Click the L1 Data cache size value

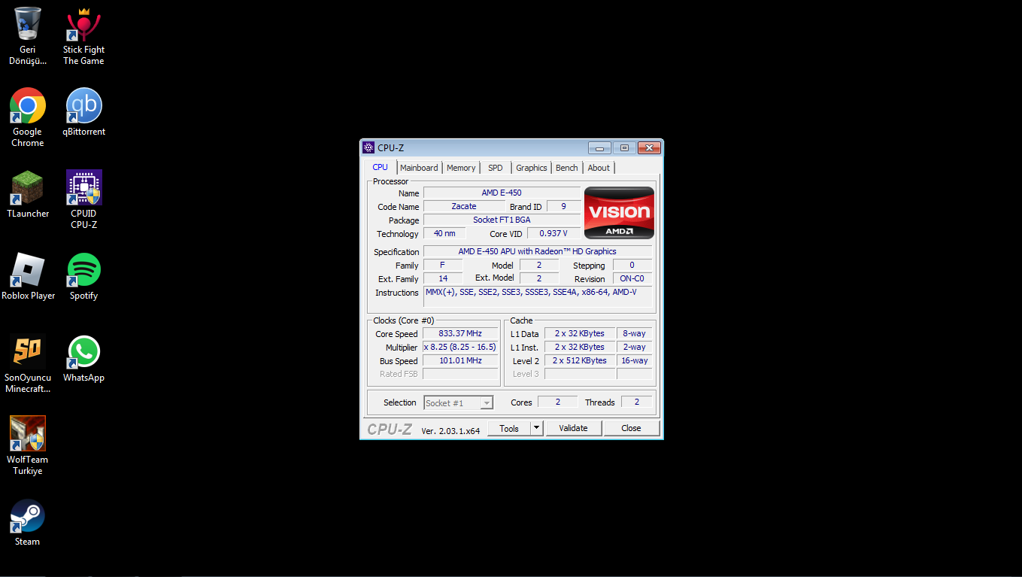(580, 333)
